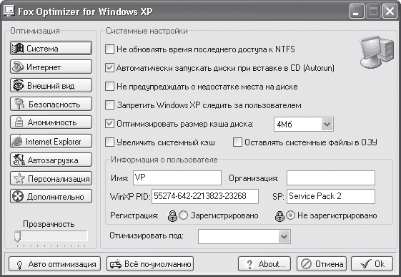This screenshot has height=277, width=401.
Task: Tick Увеличить системный кэш checkbox
Action: click(x=109, y=142)
